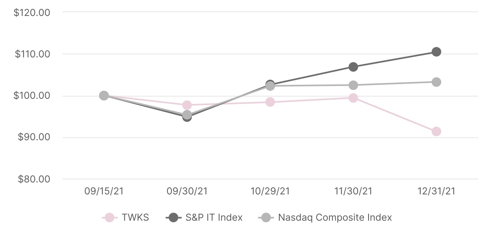
Task: Click the 09/15/21 x-axis date label
Action: [x=104, y=191]
